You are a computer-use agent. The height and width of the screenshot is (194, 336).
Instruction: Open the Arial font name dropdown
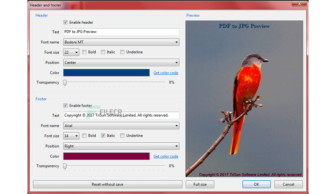pos(121,125)
